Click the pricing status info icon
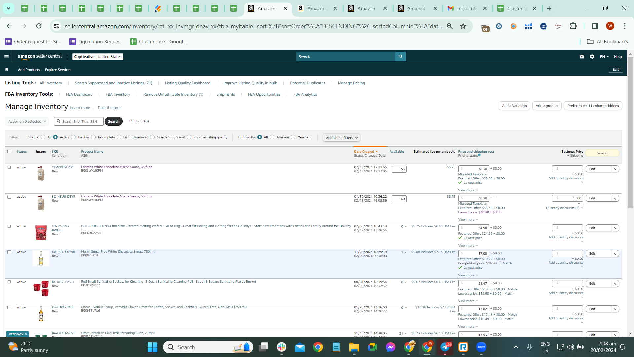The image size is (634, 357). (x=479, y=155)
